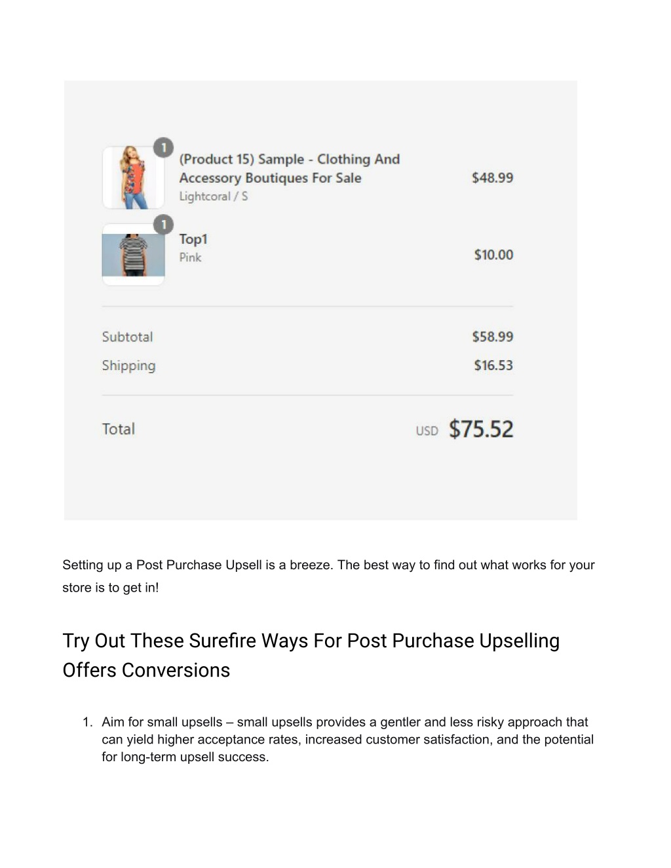Click the Shipping label
Image resolution: width=671 pixels, height=868 pixels.
pyautogui.click(x=129, y=366)
